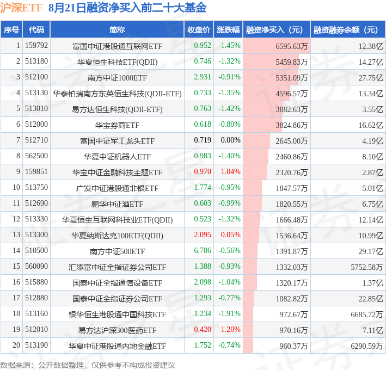
Task: Select 华宝券商ETF name cell
Action: coord(117,125)
